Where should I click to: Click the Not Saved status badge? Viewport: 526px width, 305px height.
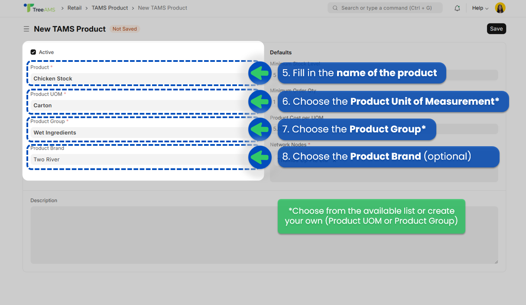[125, 29]
